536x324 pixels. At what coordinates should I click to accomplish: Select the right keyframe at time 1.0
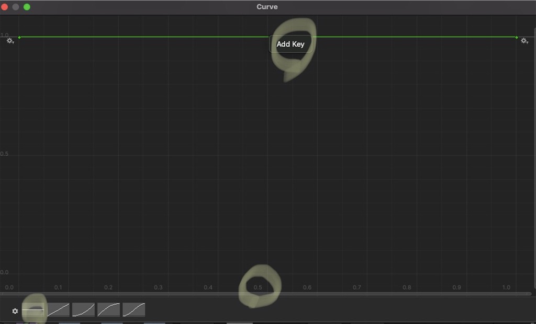(517, 37)
